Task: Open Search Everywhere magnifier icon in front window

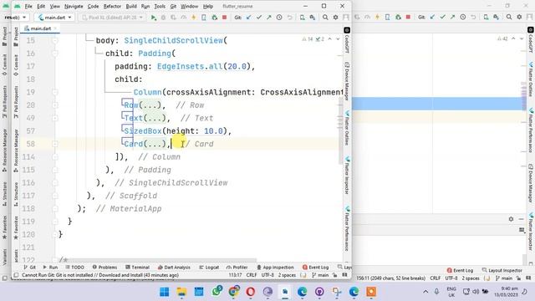Action: pos(325,18)
